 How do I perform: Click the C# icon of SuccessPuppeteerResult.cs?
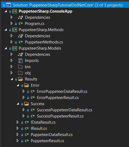33,116
